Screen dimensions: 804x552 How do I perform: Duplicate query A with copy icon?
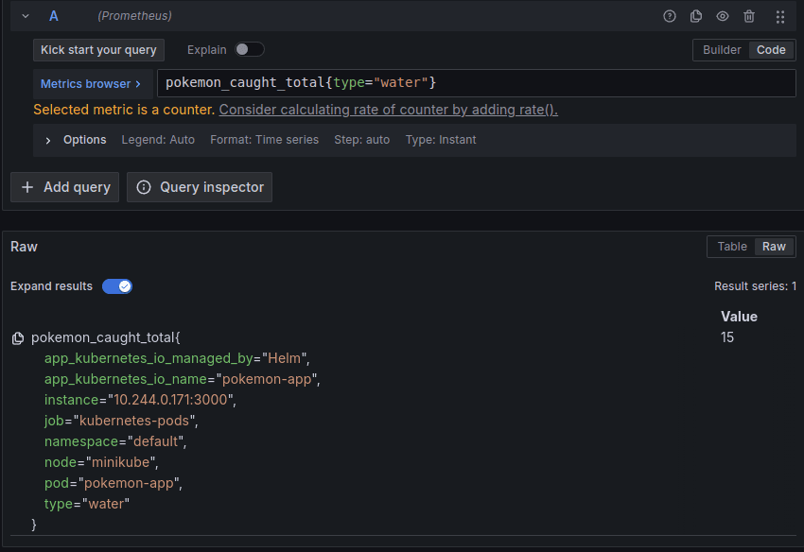click(x=696, y=16)
